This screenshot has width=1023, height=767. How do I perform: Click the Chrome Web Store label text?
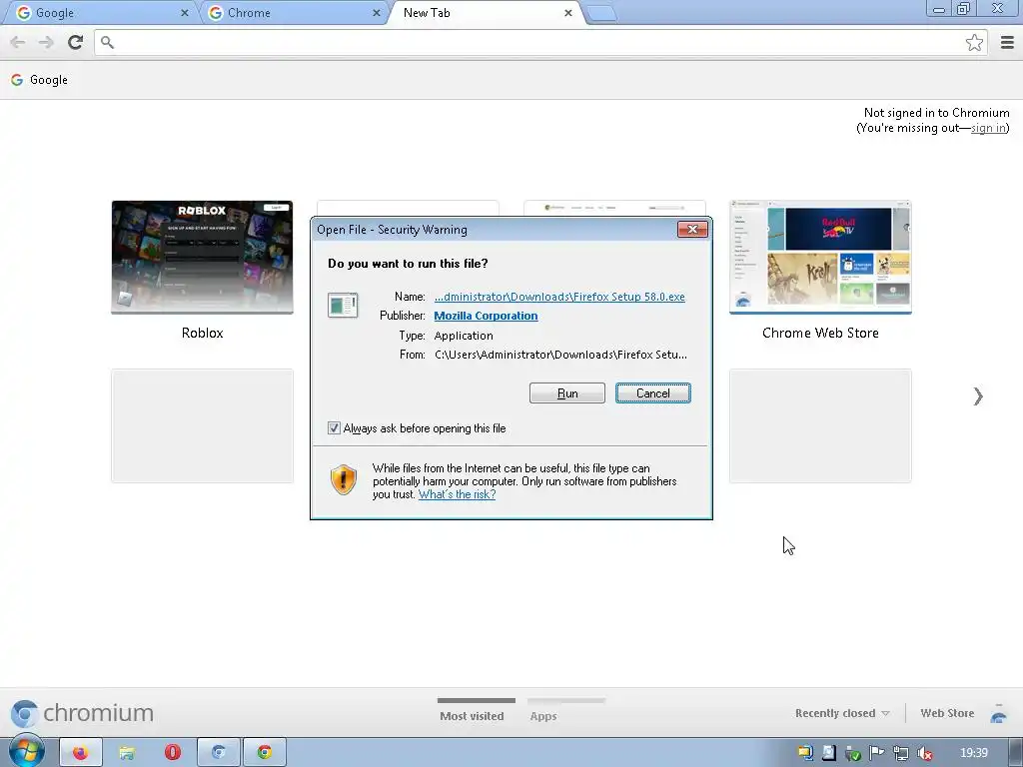point(820,333)
